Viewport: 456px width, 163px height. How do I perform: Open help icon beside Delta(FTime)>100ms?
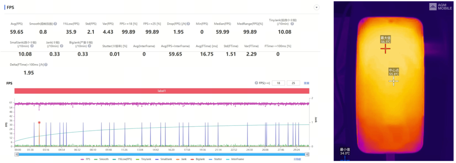46,65
